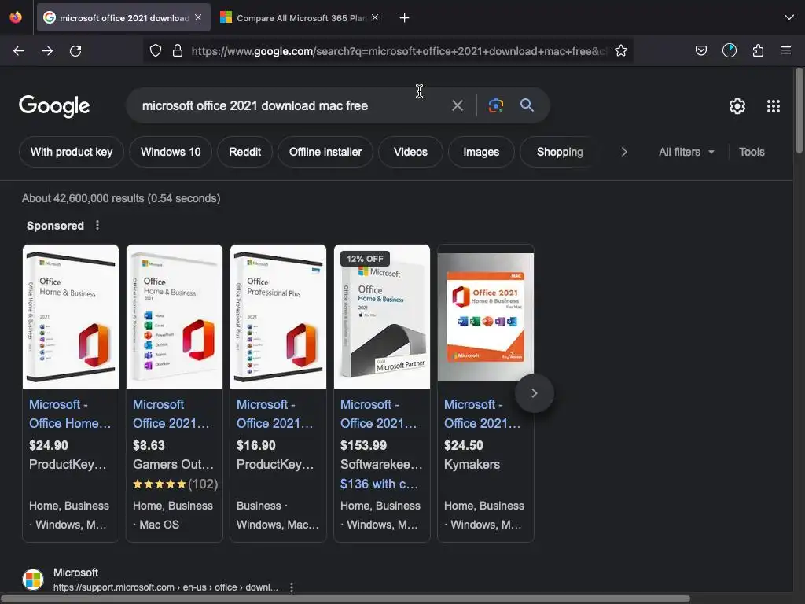Show more filter chips arrow
Viewport: 805px width, 604px height.
(623, 152)
